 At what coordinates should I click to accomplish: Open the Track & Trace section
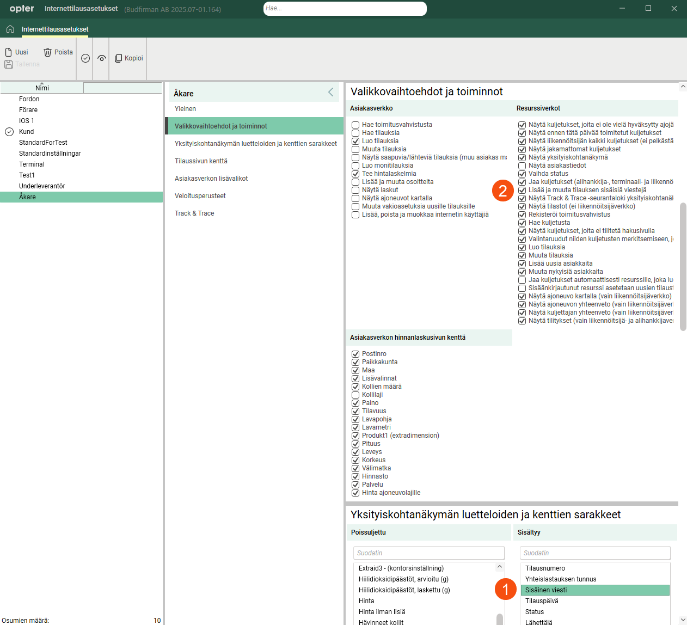click(x=194, y=213)
